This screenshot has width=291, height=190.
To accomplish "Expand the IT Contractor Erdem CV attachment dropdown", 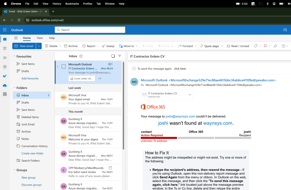I will (x=190, y=94).
